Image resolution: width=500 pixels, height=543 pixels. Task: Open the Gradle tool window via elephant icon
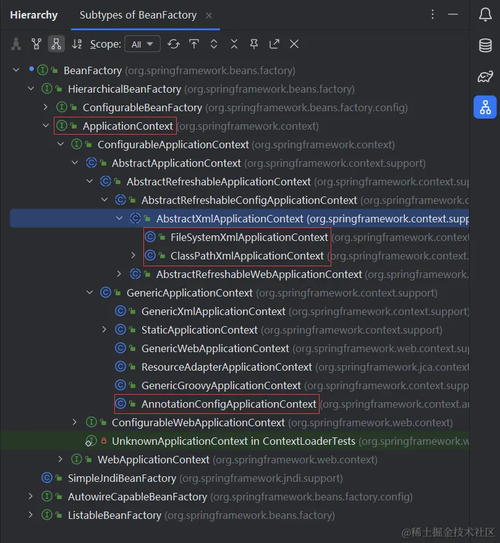pyautogui.click(x=485, y=77)
